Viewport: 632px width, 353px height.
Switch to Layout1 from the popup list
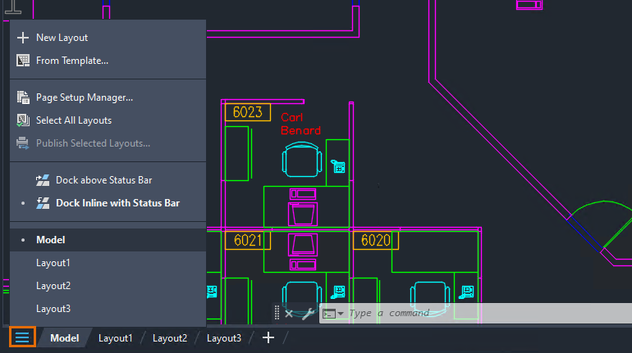pos(108,263)
